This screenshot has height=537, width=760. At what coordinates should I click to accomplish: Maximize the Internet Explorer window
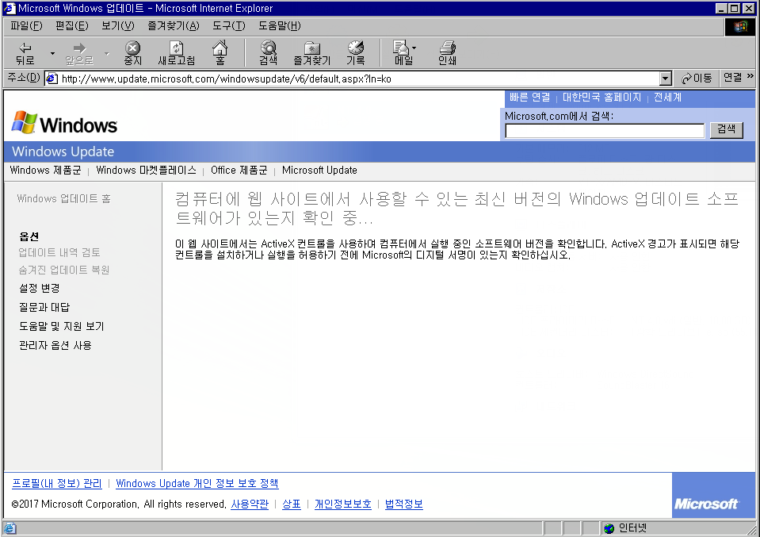tap(735, 8)
